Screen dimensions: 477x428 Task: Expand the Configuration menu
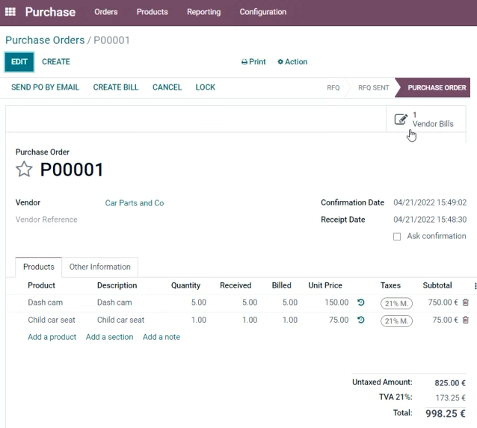tap(263, 12)
